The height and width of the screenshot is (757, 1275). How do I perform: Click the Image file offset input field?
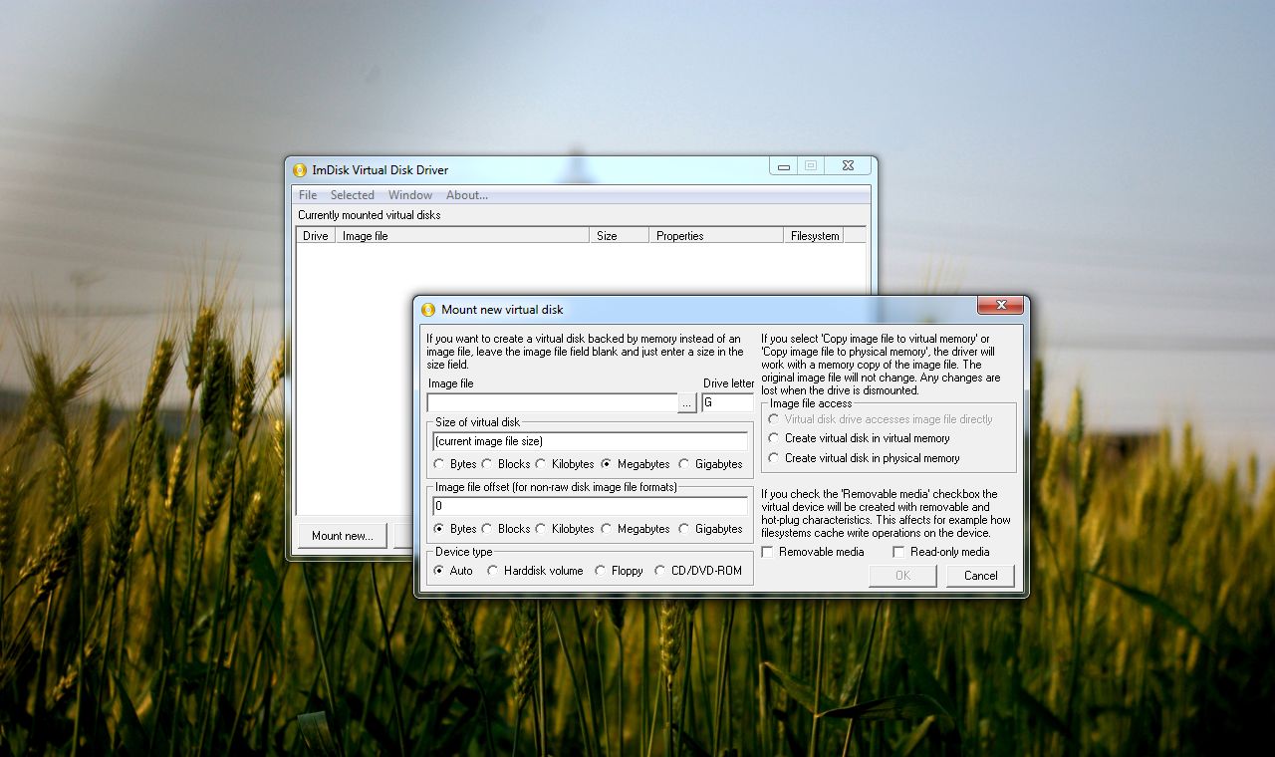[590, 506]
